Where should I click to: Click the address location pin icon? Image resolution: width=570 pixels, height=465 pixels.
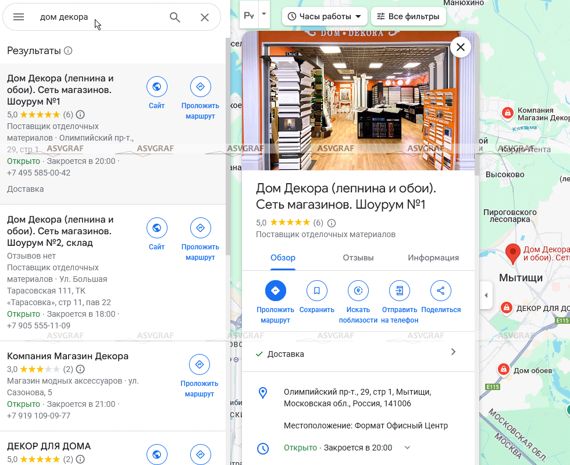(262, 393)
